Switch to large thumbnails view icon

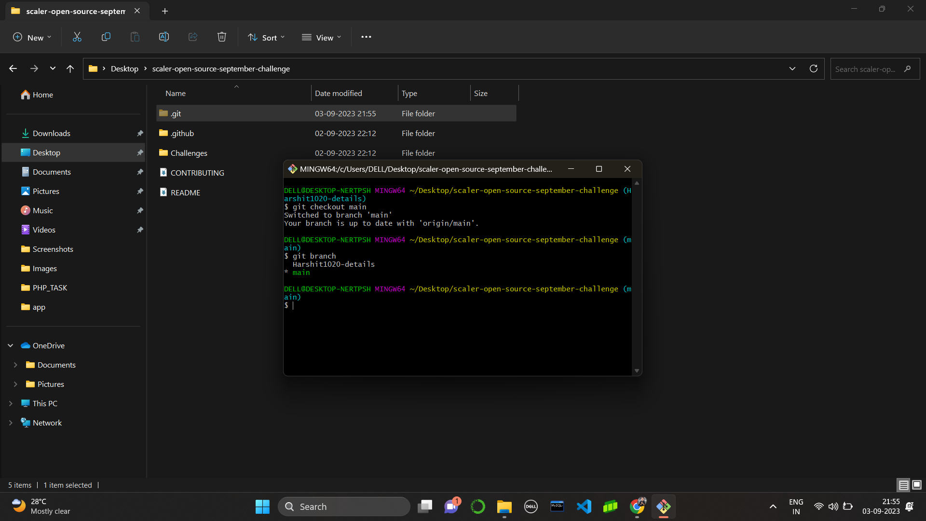coord(917,485)
